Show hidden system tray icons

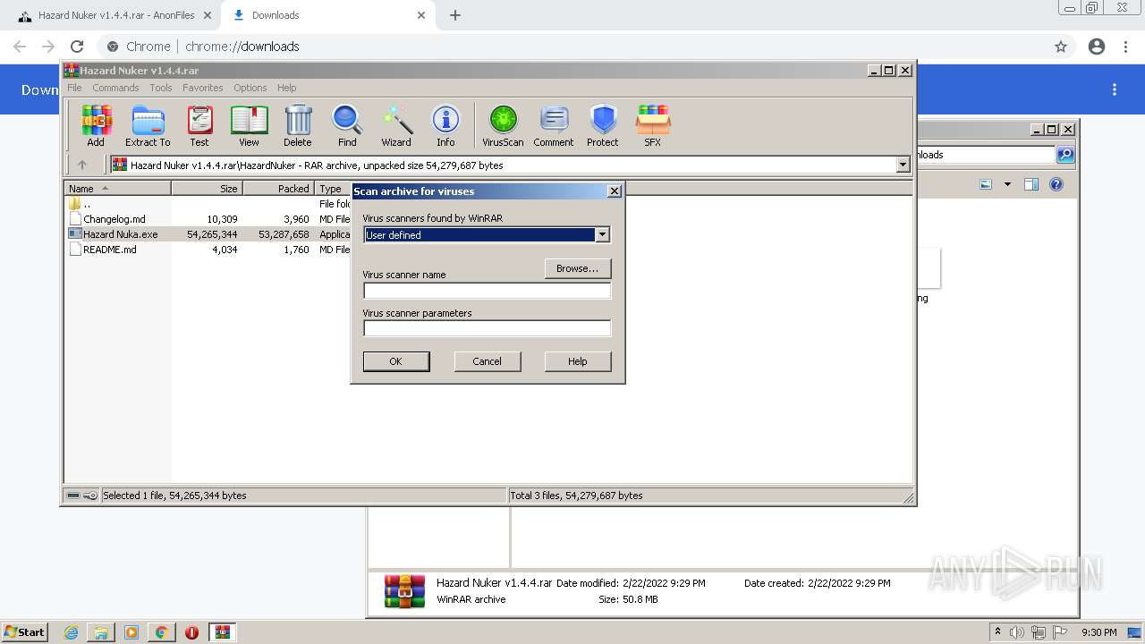coord(997,631)
